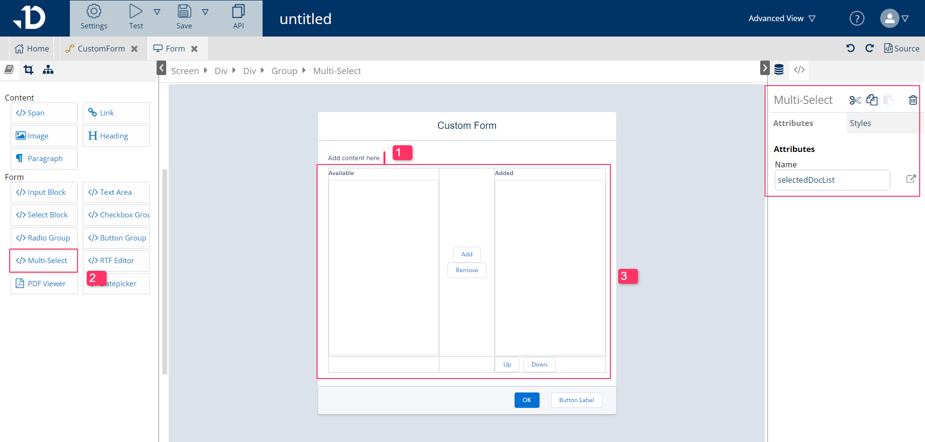Open the data/database panel icon
Screen dimensions: 925x442
point(779,70)
